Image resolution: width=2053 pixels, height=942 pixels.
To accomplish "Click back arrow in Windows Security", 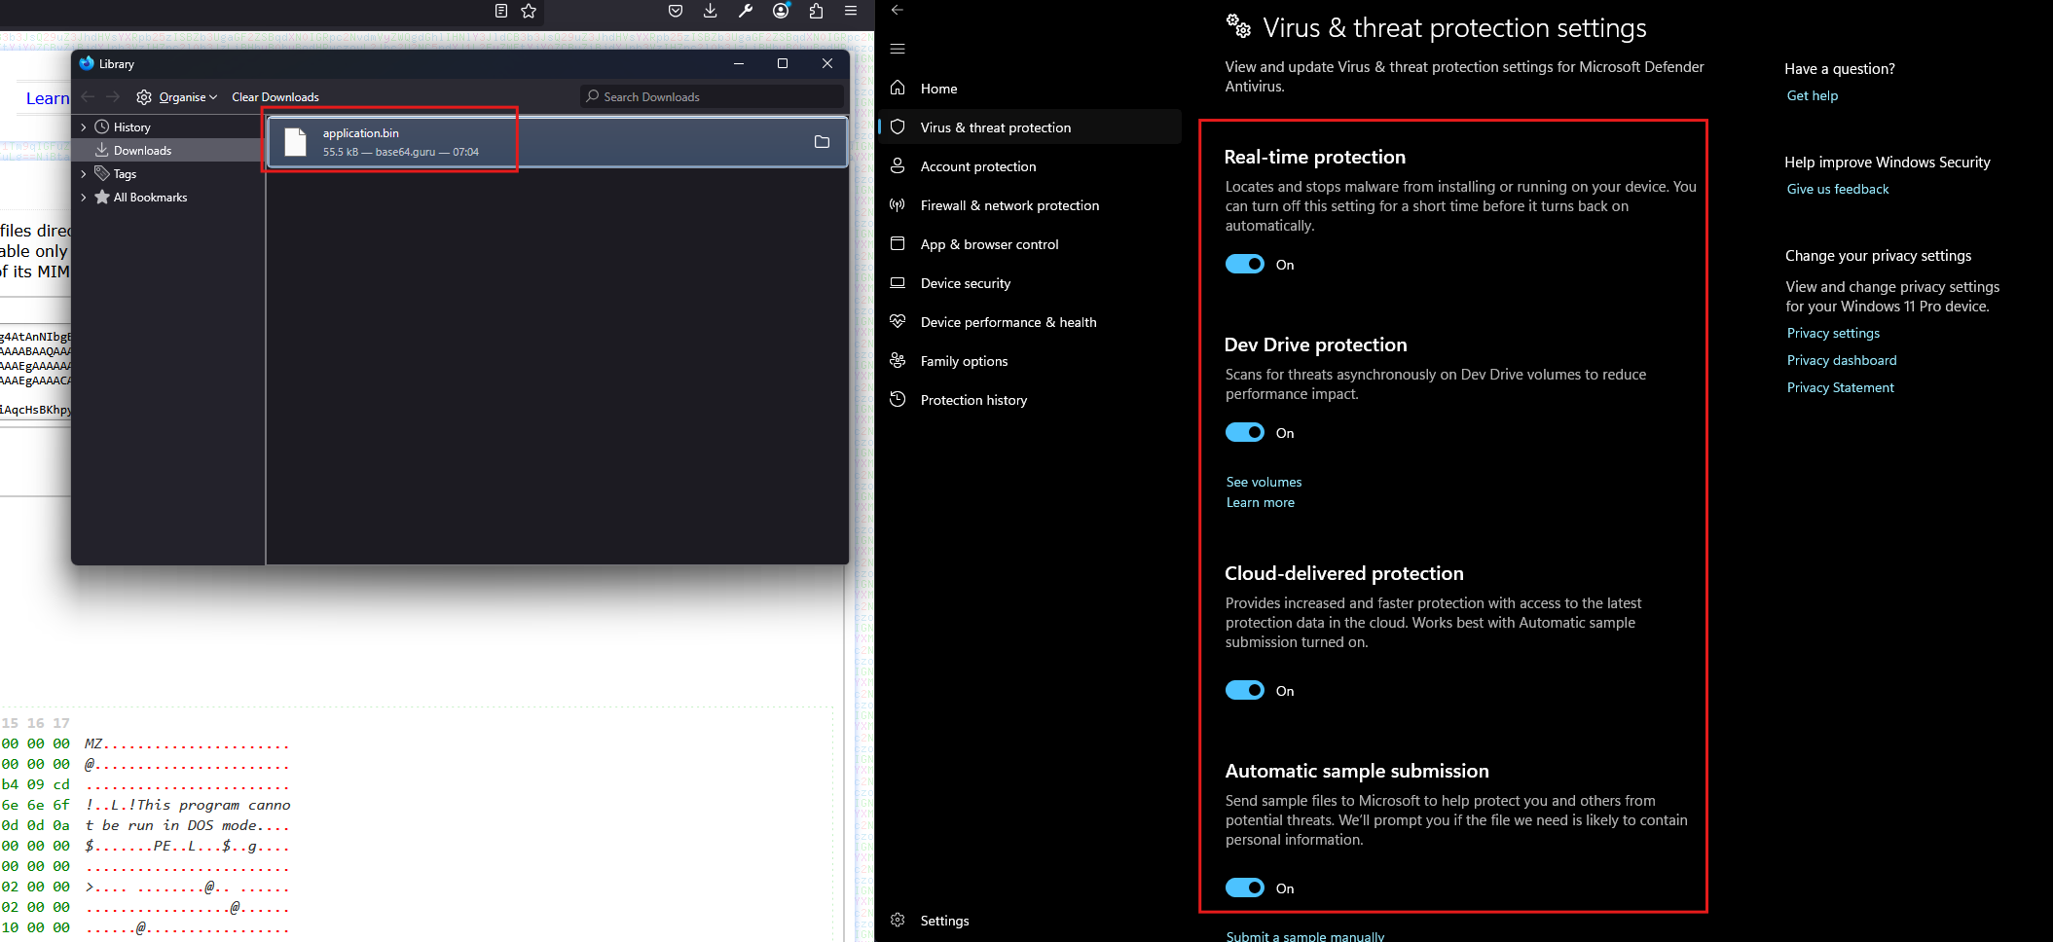I will 898,10.
